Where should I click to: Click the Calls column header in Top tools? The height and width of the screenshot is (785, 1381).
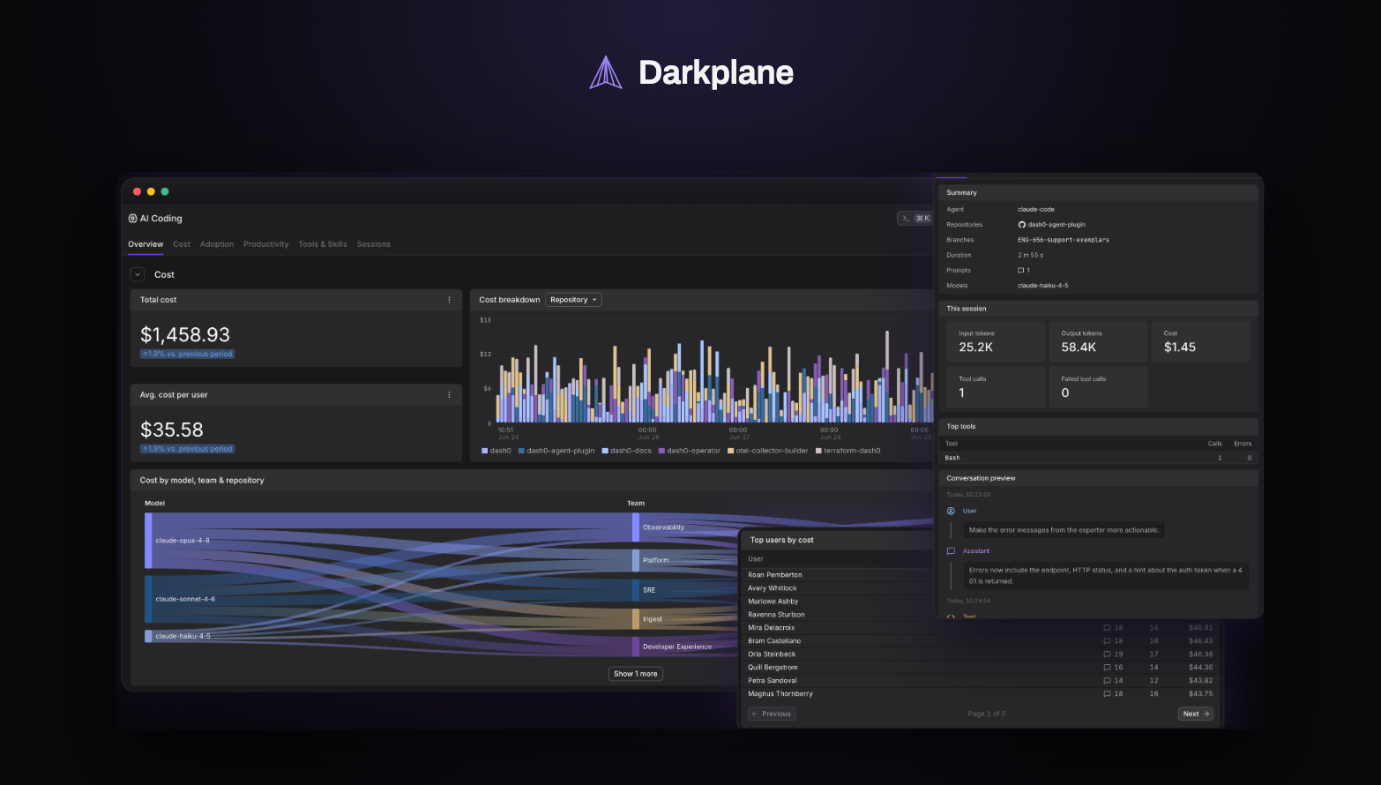click(1215, 444)
